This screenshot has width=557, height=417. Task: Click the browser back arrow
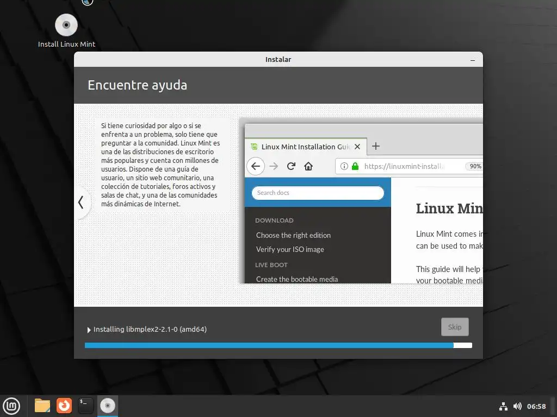tap(256, 166)
